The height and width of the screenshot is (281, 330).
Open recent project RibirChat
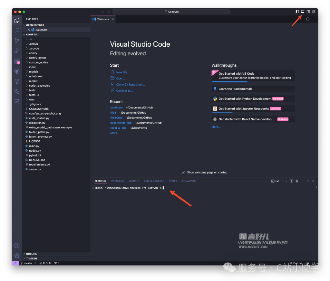pyautogui.click(x=116, y=118)
